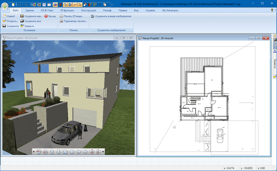Open the right dropdown arrow of navigation bar
Screen dimensions: 277x171
coord(103,152)
